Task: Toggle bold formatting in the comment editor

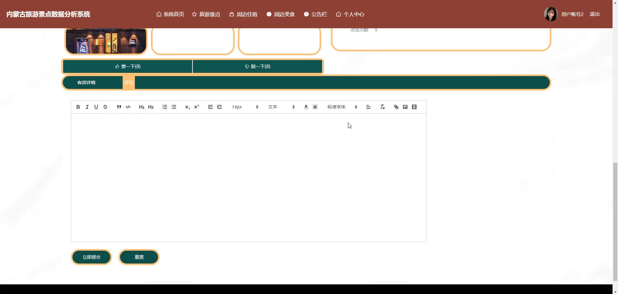Action: coord(78,107)
